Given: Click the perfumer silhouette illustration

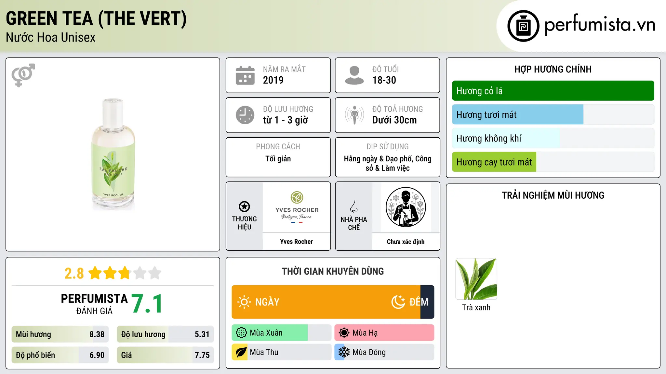Looking at the screenshot, I should coord(406,207).
